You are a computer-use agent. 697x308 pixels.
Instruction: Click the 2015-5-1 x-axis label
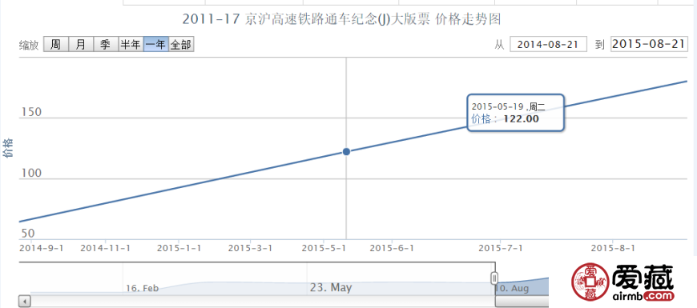(x=324, y=248)
